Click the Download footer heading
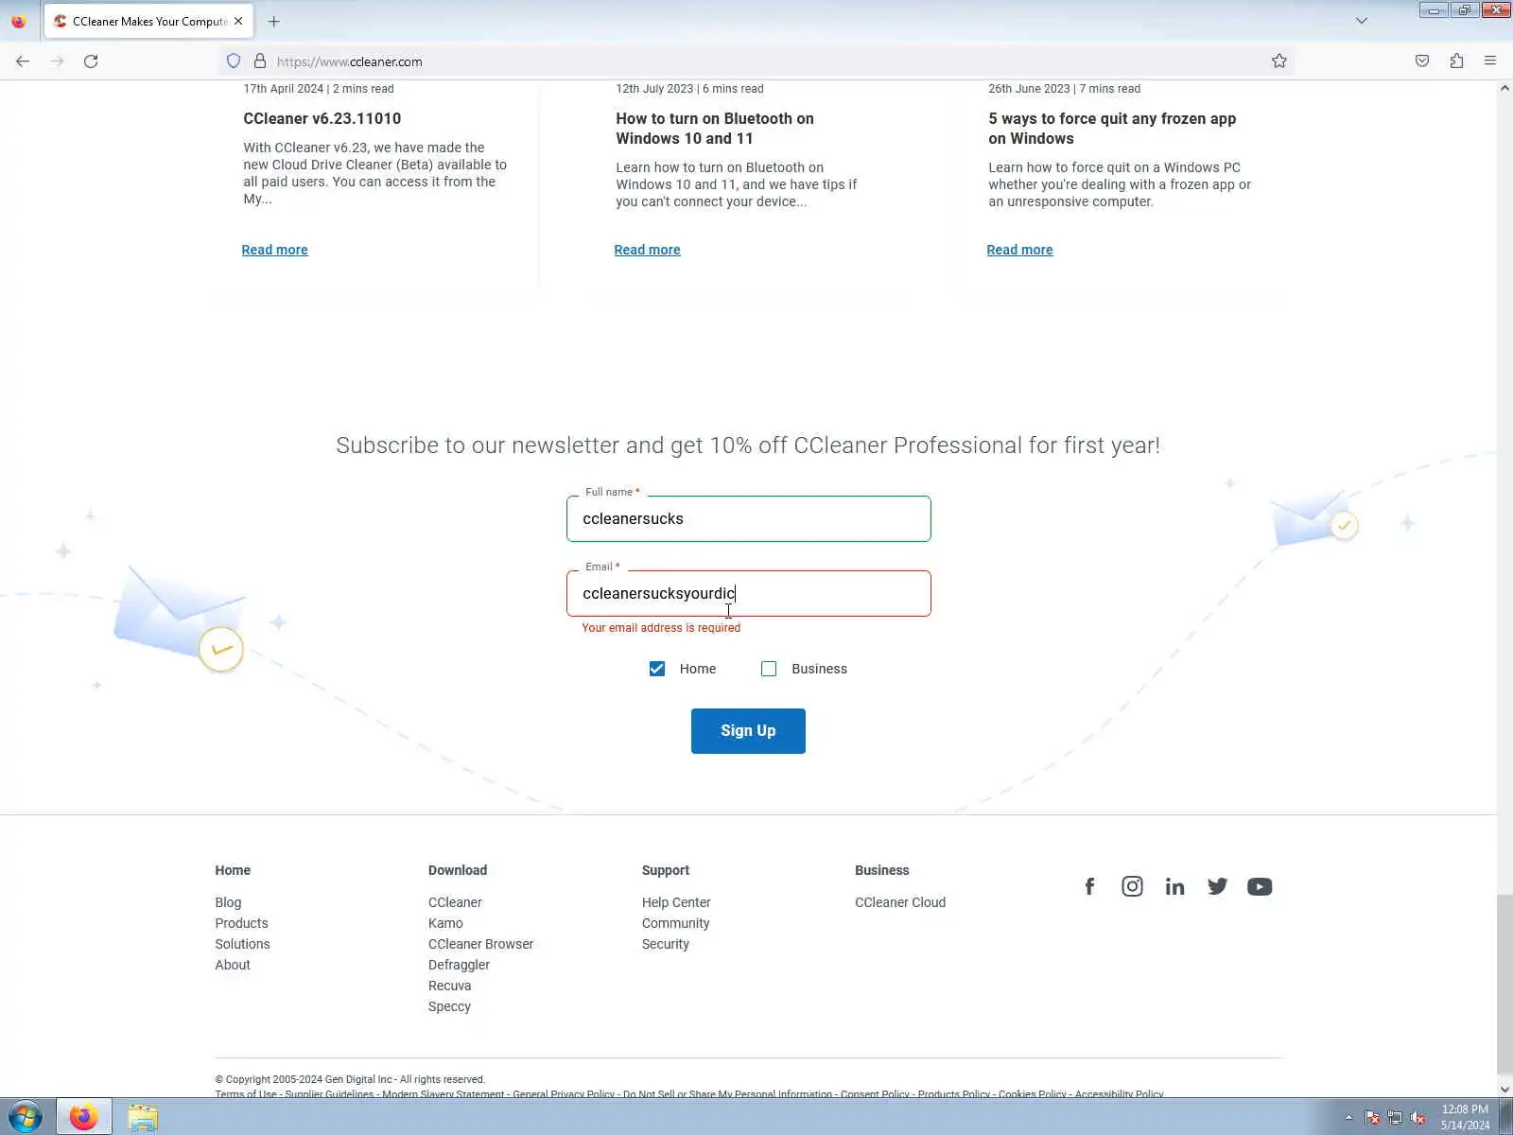This screenshot has width=1513, height=1135. tap(458, 870)
